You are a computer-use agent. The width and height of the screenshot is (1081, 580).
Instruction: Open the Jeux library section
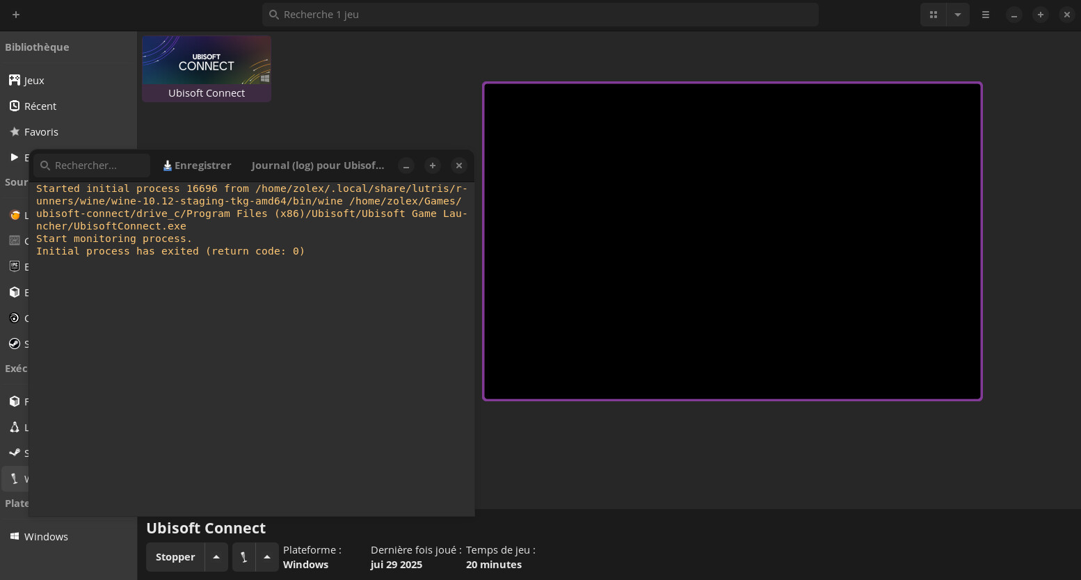(33, 81)
